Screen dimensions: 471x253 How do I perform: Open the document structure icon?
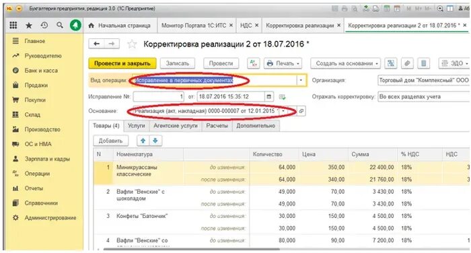point(390,63)
